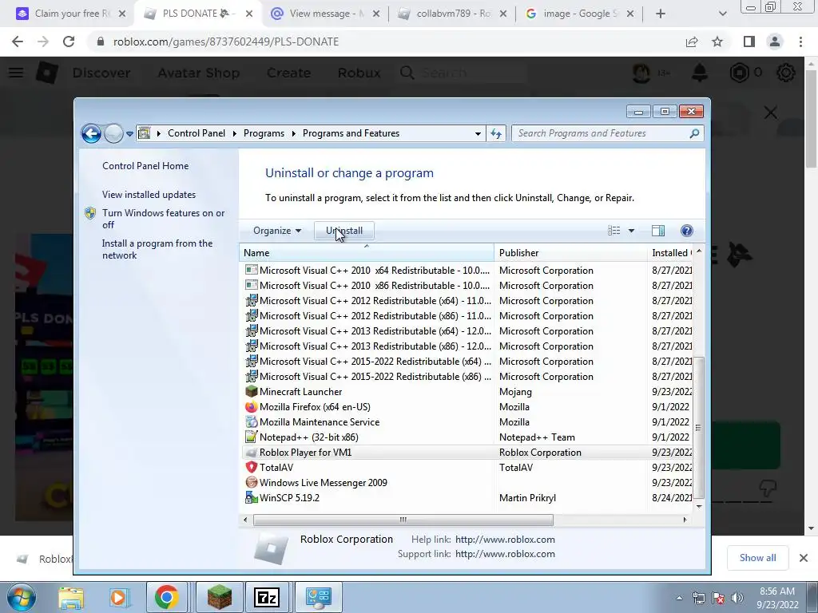Open Windows Media Player taskbar icon
Image resolution: width=818 pixels, height=613 pixels.
(119, 597)
